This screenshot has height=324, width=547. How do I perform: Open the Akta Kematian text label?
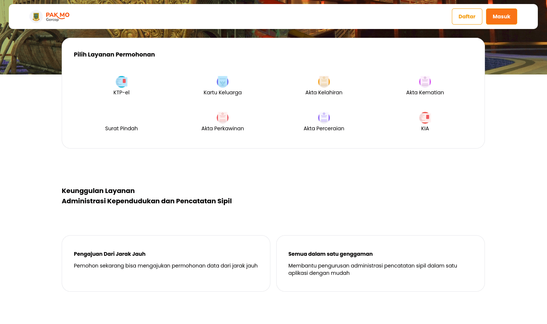(x=425, y=92)
